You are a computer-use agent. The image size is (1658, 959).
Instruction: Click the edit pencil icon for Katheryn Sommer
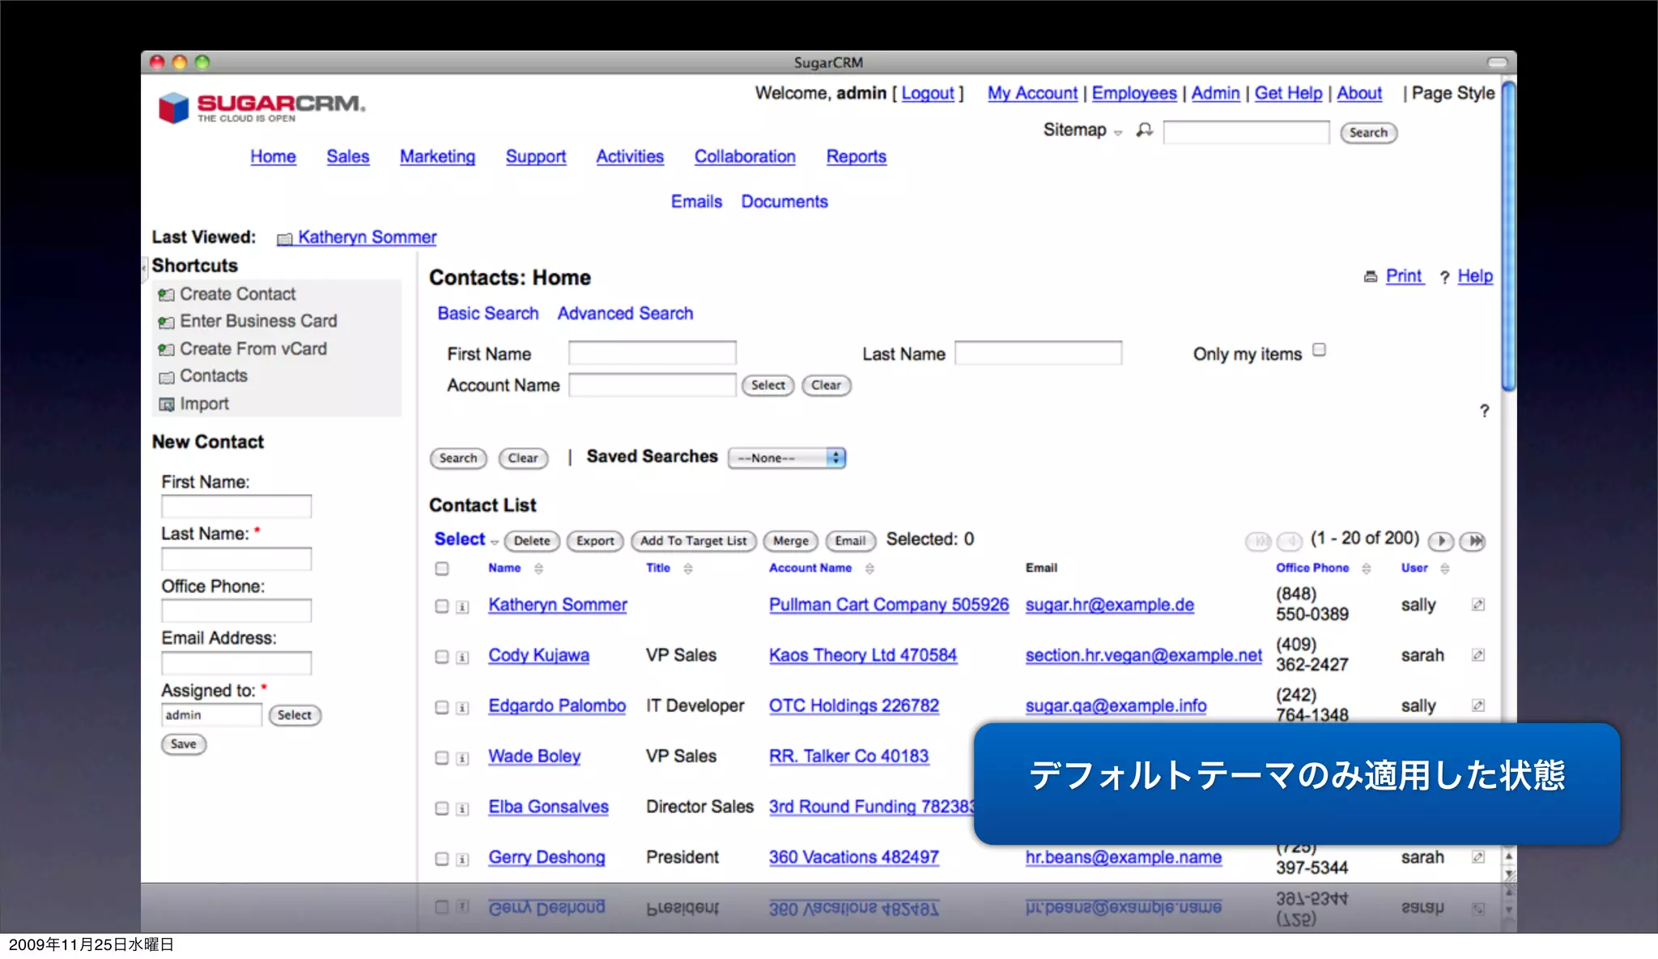[1477, 604]
